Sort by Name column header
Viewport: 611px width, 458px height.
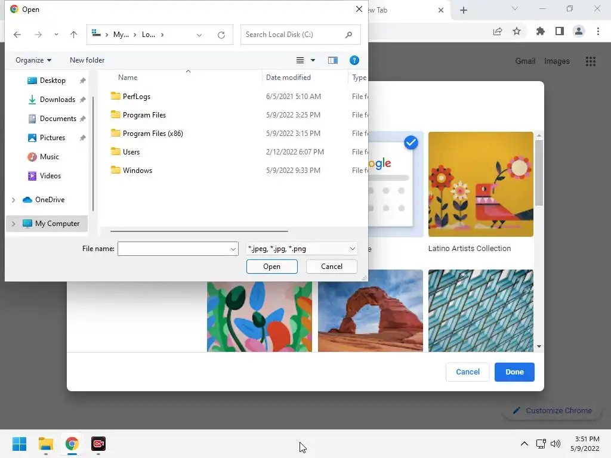[128, 78]
